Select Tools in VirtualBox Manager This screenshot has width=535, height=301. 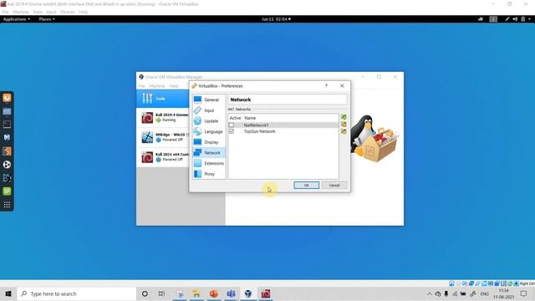point(162,99)
